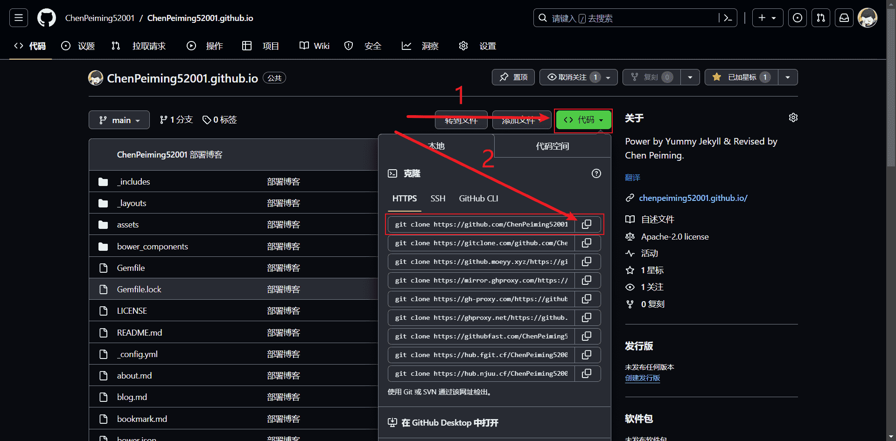Open the 项目 projects tab
The height and width of the screenshot is (441, 896).
click(x=261, y=46)
